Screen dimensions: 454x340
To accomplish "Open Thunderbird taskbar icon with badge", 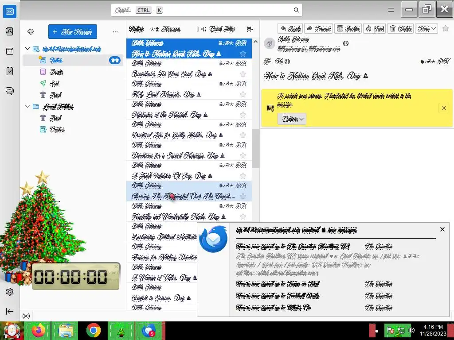I will click(149, 331).
